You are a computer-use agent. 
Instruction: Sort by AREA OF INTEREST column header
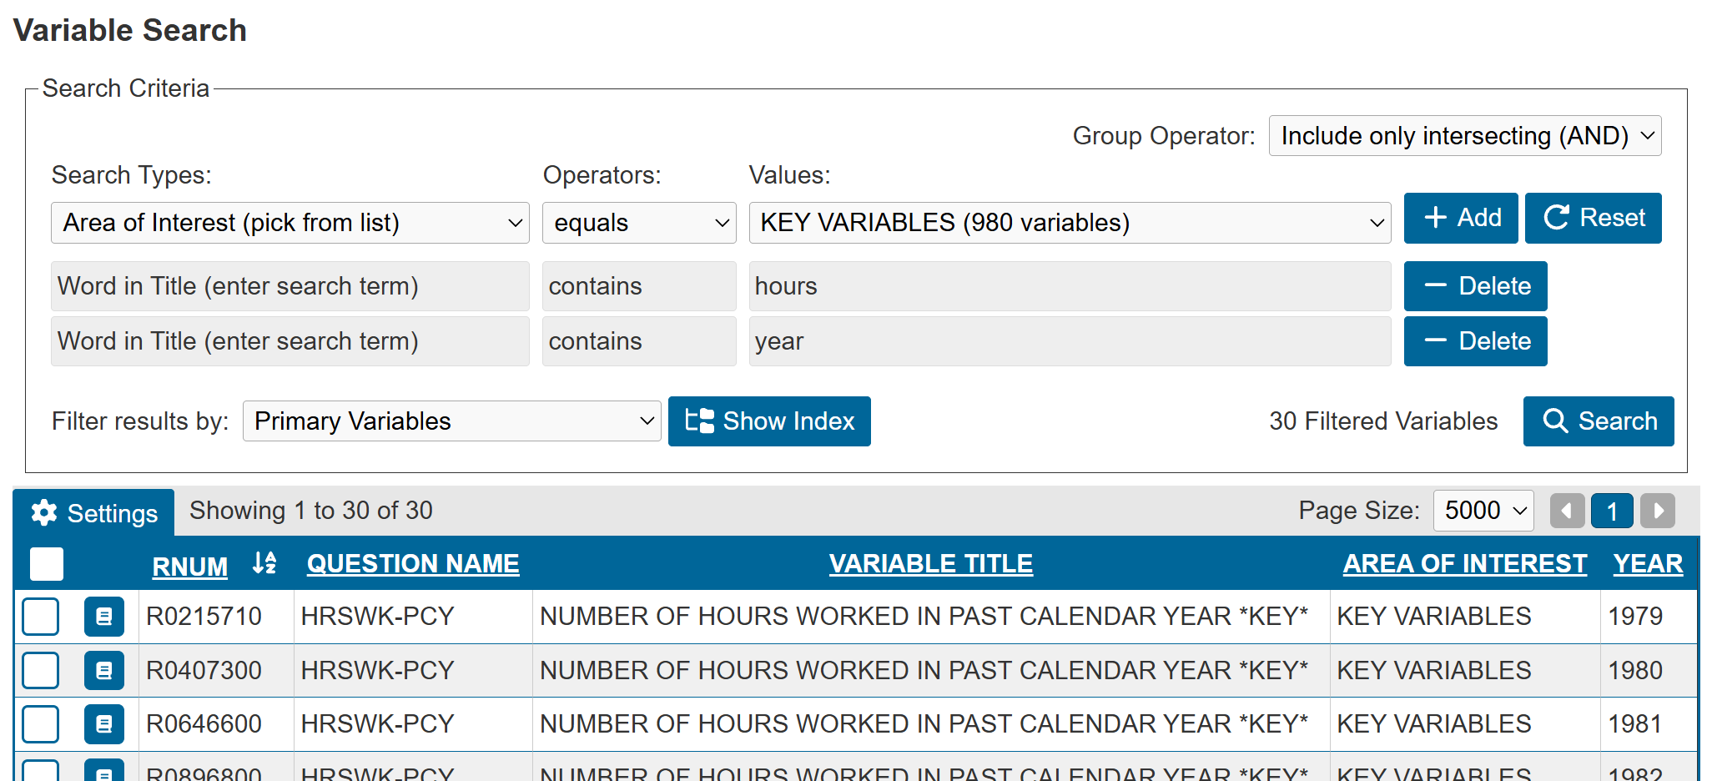click(1465, 564)
